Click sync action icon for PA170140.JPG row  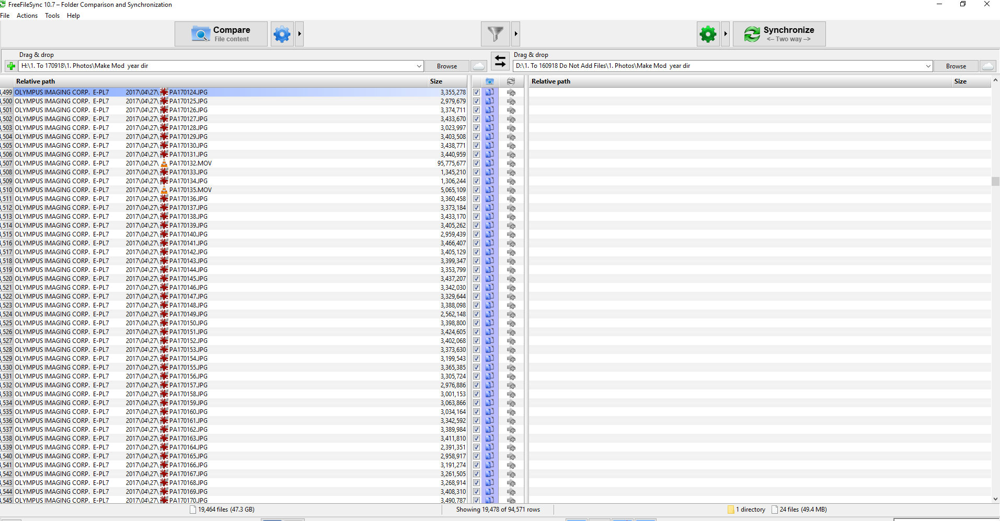511,234
